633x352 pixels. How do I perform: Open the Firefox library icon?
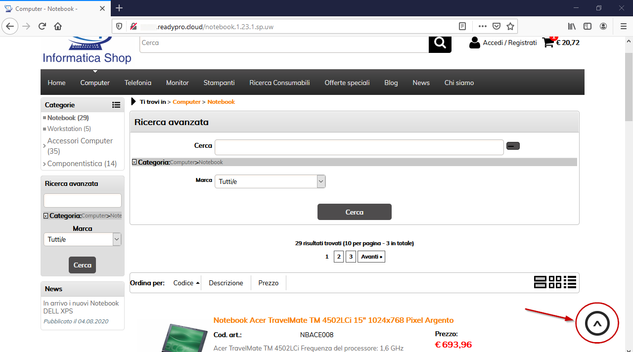(572, 26)
